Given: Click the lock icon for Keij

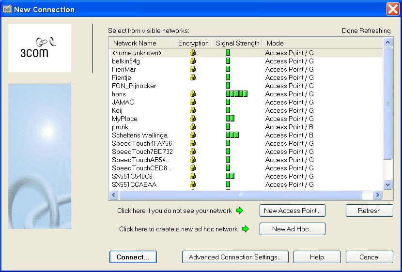Looking at the screenshot, I should 193,110.
